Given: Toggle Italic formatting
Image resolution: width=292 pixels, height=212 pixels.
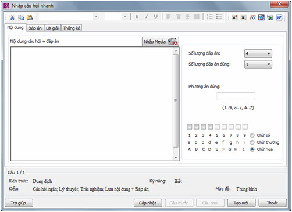Looking at the screenshot, I should pyautogui.click(x=147, y=17).
